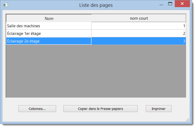The image size is (196, 128).
Task: Close the Liste des pages window
Action: [x=182, y=4]
